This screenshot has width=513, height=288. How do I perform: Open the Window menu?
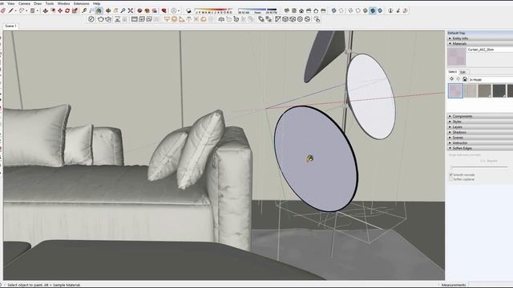point(63,3)
